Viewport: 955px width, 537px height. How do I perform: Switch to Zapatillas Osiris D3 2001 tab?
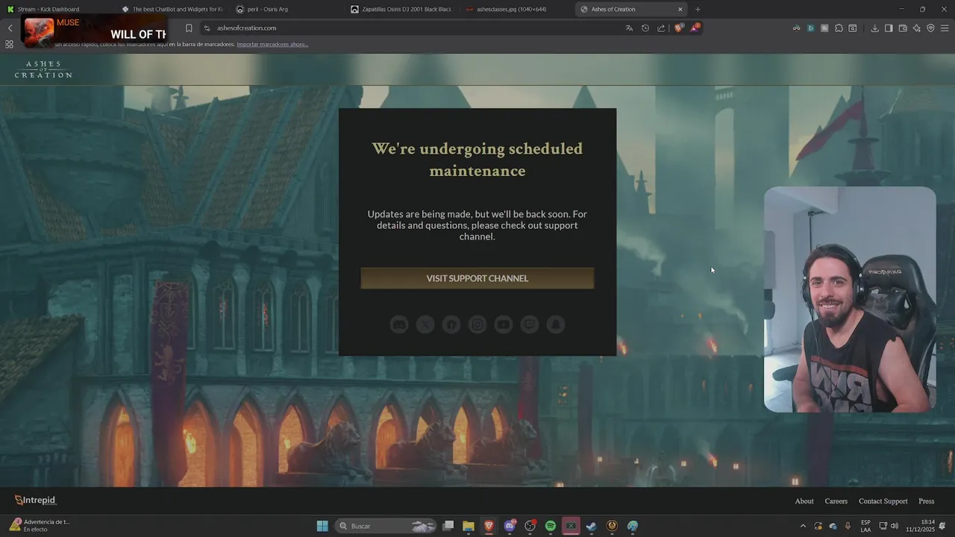[401, 9]
